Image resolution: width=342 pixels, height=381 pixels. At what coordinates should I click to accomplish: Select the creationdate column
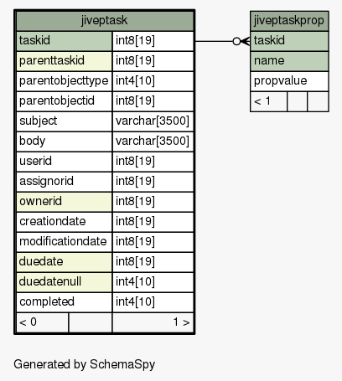pos(65,222)
